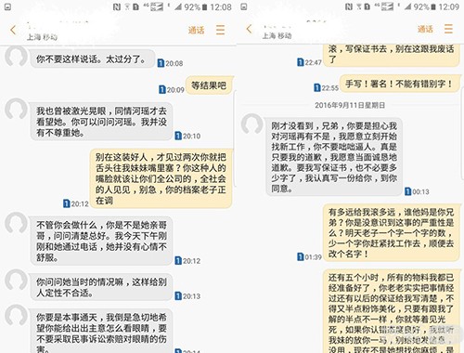The height and width of the screenshot is (353, 464).
Task: Tap the 2016年9月11日星期日 date separator
Action: click(350, 105)
